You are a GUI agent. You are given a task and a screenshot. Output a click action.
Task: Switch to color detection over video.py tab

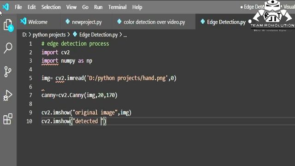pos(154,22)
